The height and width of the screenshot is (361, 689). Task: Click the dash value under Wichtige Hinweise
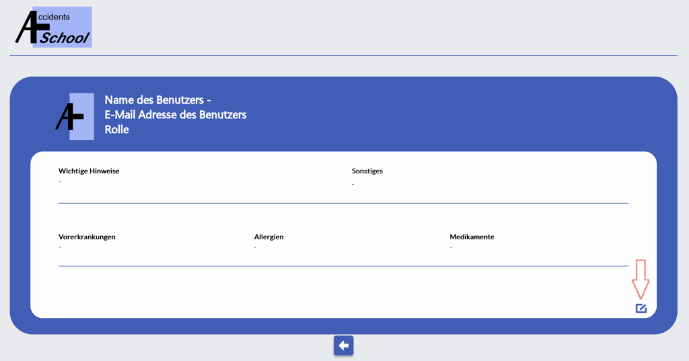coord(60,182)
